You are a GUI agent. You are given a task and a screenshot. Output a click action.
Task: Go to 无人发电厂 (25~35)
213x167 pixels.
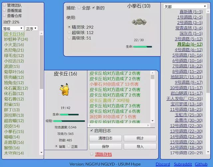[185, 98]
